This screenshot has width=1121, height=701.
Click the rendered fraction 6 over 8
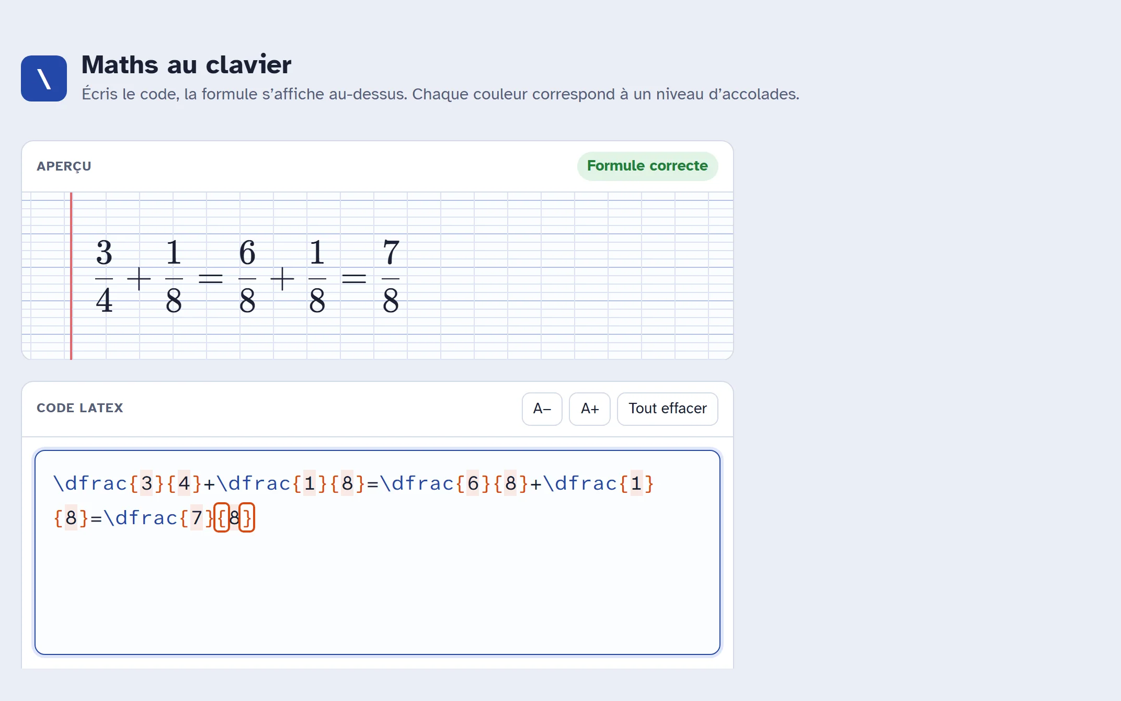point(247,277)
